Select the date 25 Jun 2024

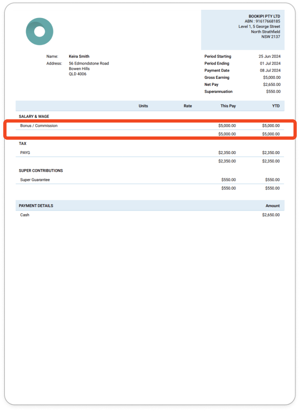(x=270, y=56)
